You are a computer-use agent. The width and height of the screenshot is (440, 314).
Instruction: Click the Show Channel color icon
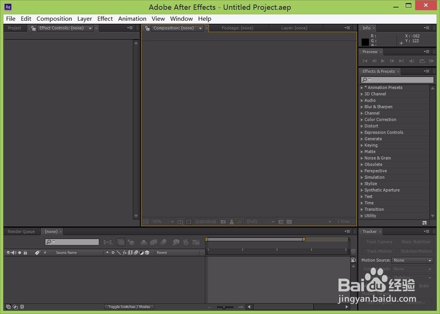(240, 222)
